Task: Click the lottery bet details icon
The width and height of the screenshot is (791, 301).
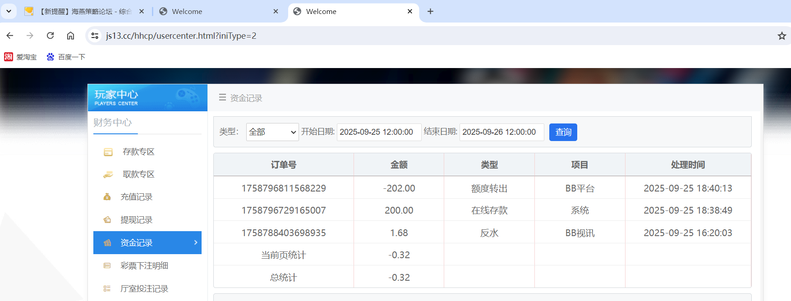Action: coord(107,266)
